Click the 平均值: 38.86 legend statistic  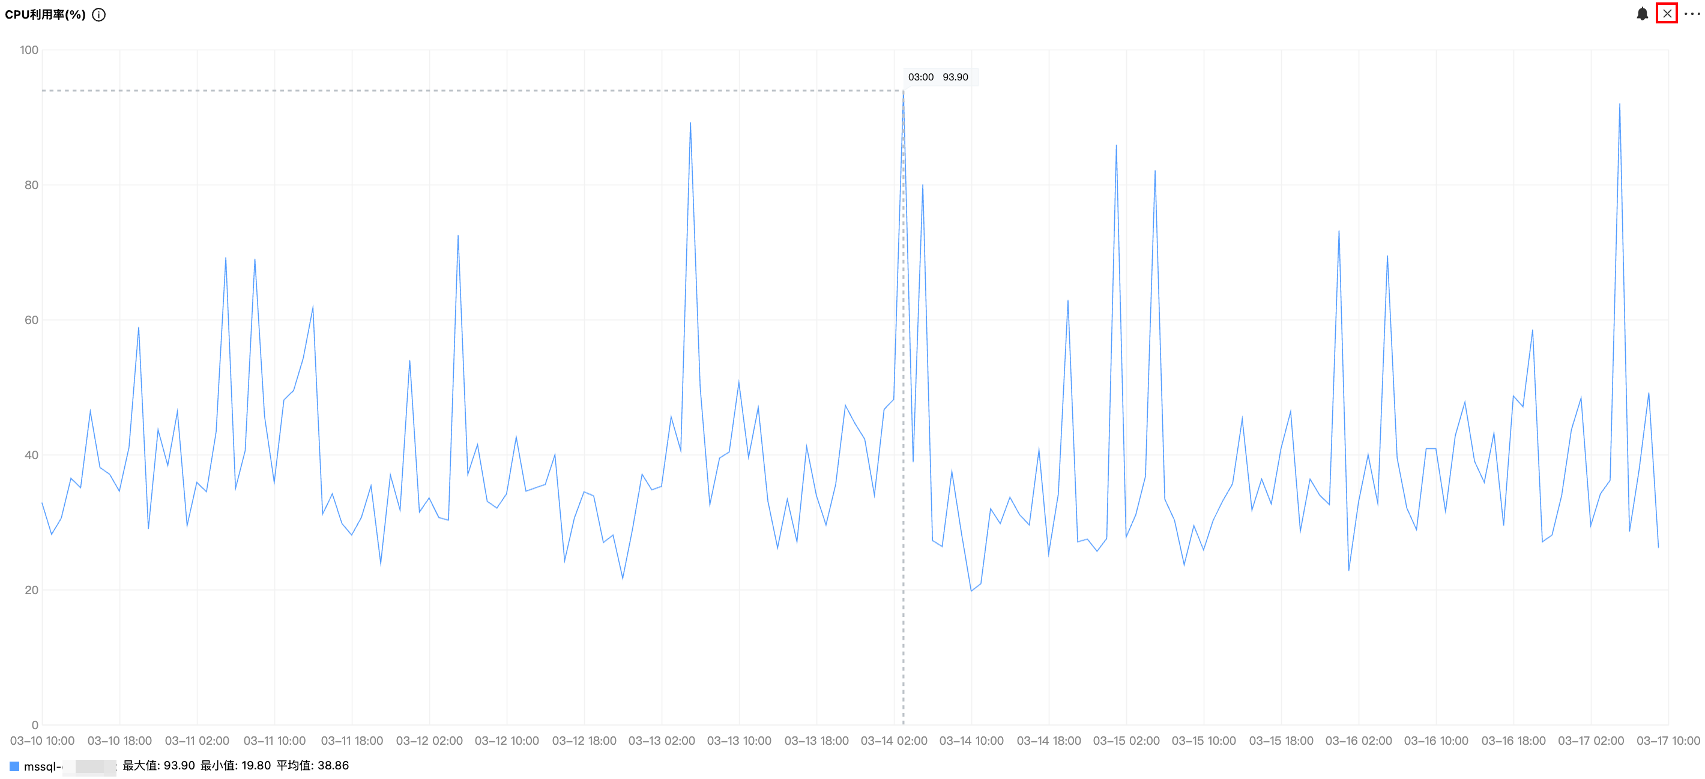(x=312, y=765)
